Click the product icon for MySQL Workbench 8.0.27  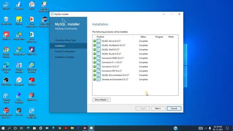pos(98,45)
